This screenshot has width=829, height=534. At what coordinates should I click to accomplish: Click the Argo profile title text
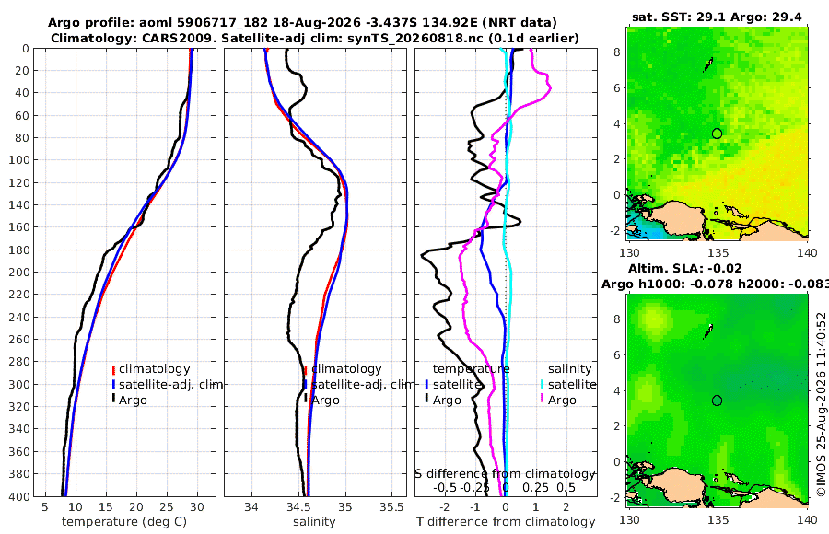pos(302,23)
